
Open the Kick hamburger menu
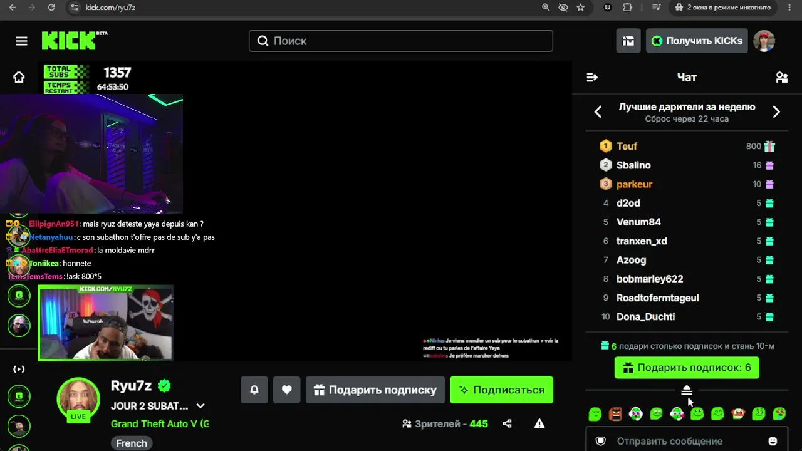21,41
